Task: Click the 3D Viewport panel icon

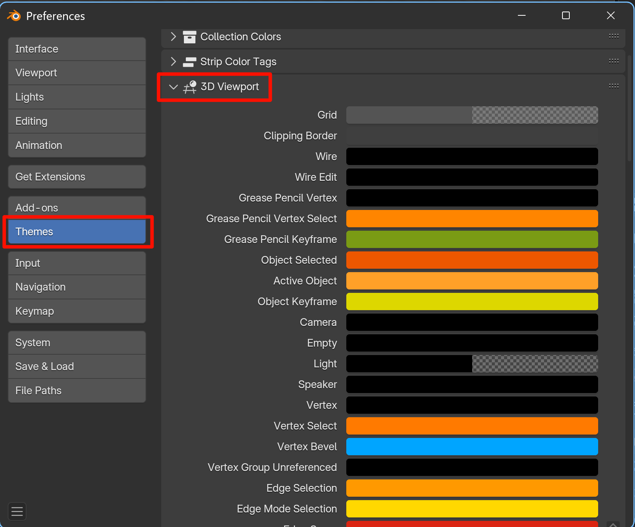Action: (x=190, y=87)
